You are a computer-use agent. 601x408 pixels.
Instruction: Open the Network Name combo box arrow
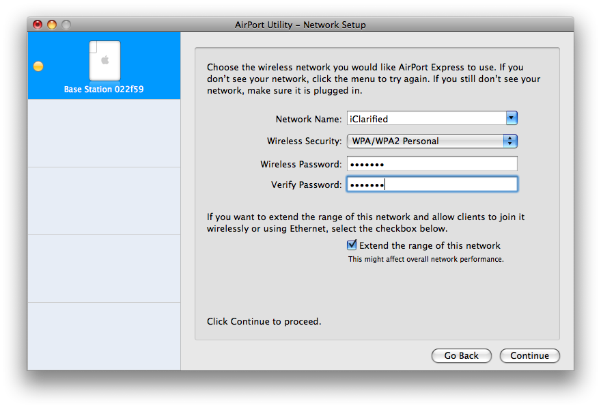[512, 118]
